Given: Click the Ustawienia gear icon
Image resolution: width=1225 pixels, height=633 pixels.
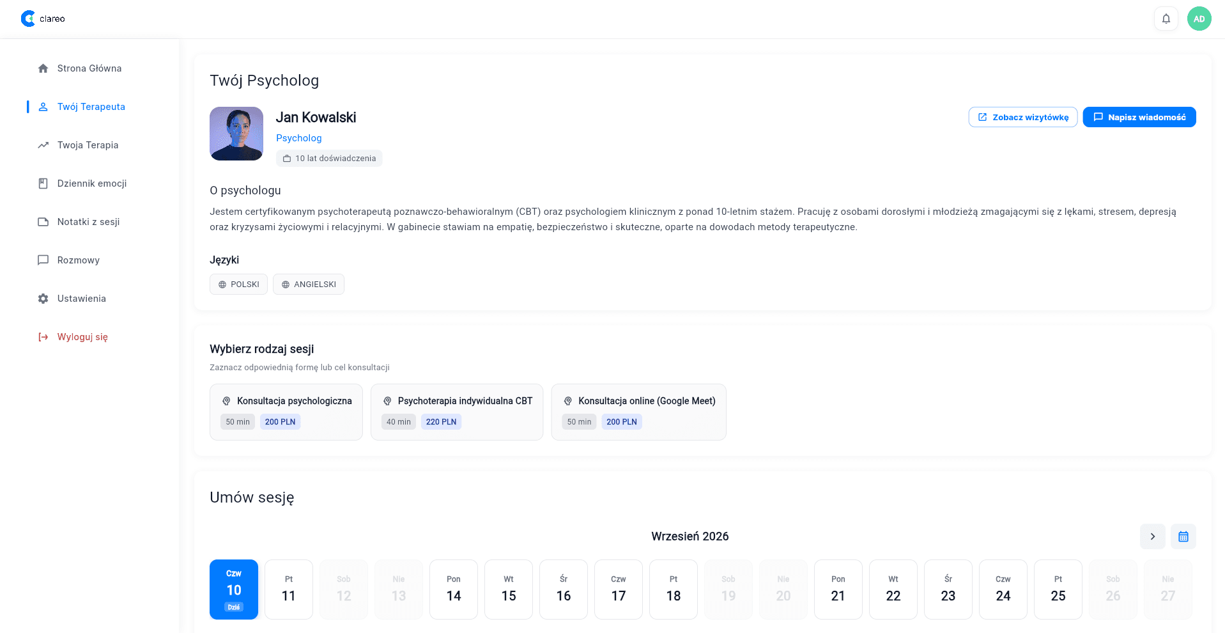Looking at the screenshot, I should (x=43, y=299).
